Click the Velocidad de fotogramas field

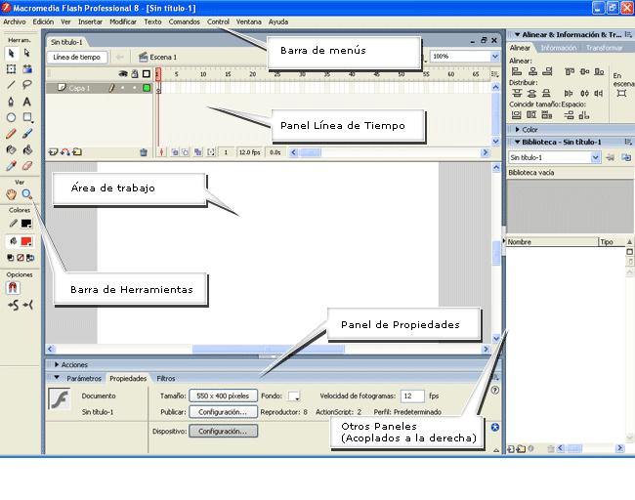[412, 396]
